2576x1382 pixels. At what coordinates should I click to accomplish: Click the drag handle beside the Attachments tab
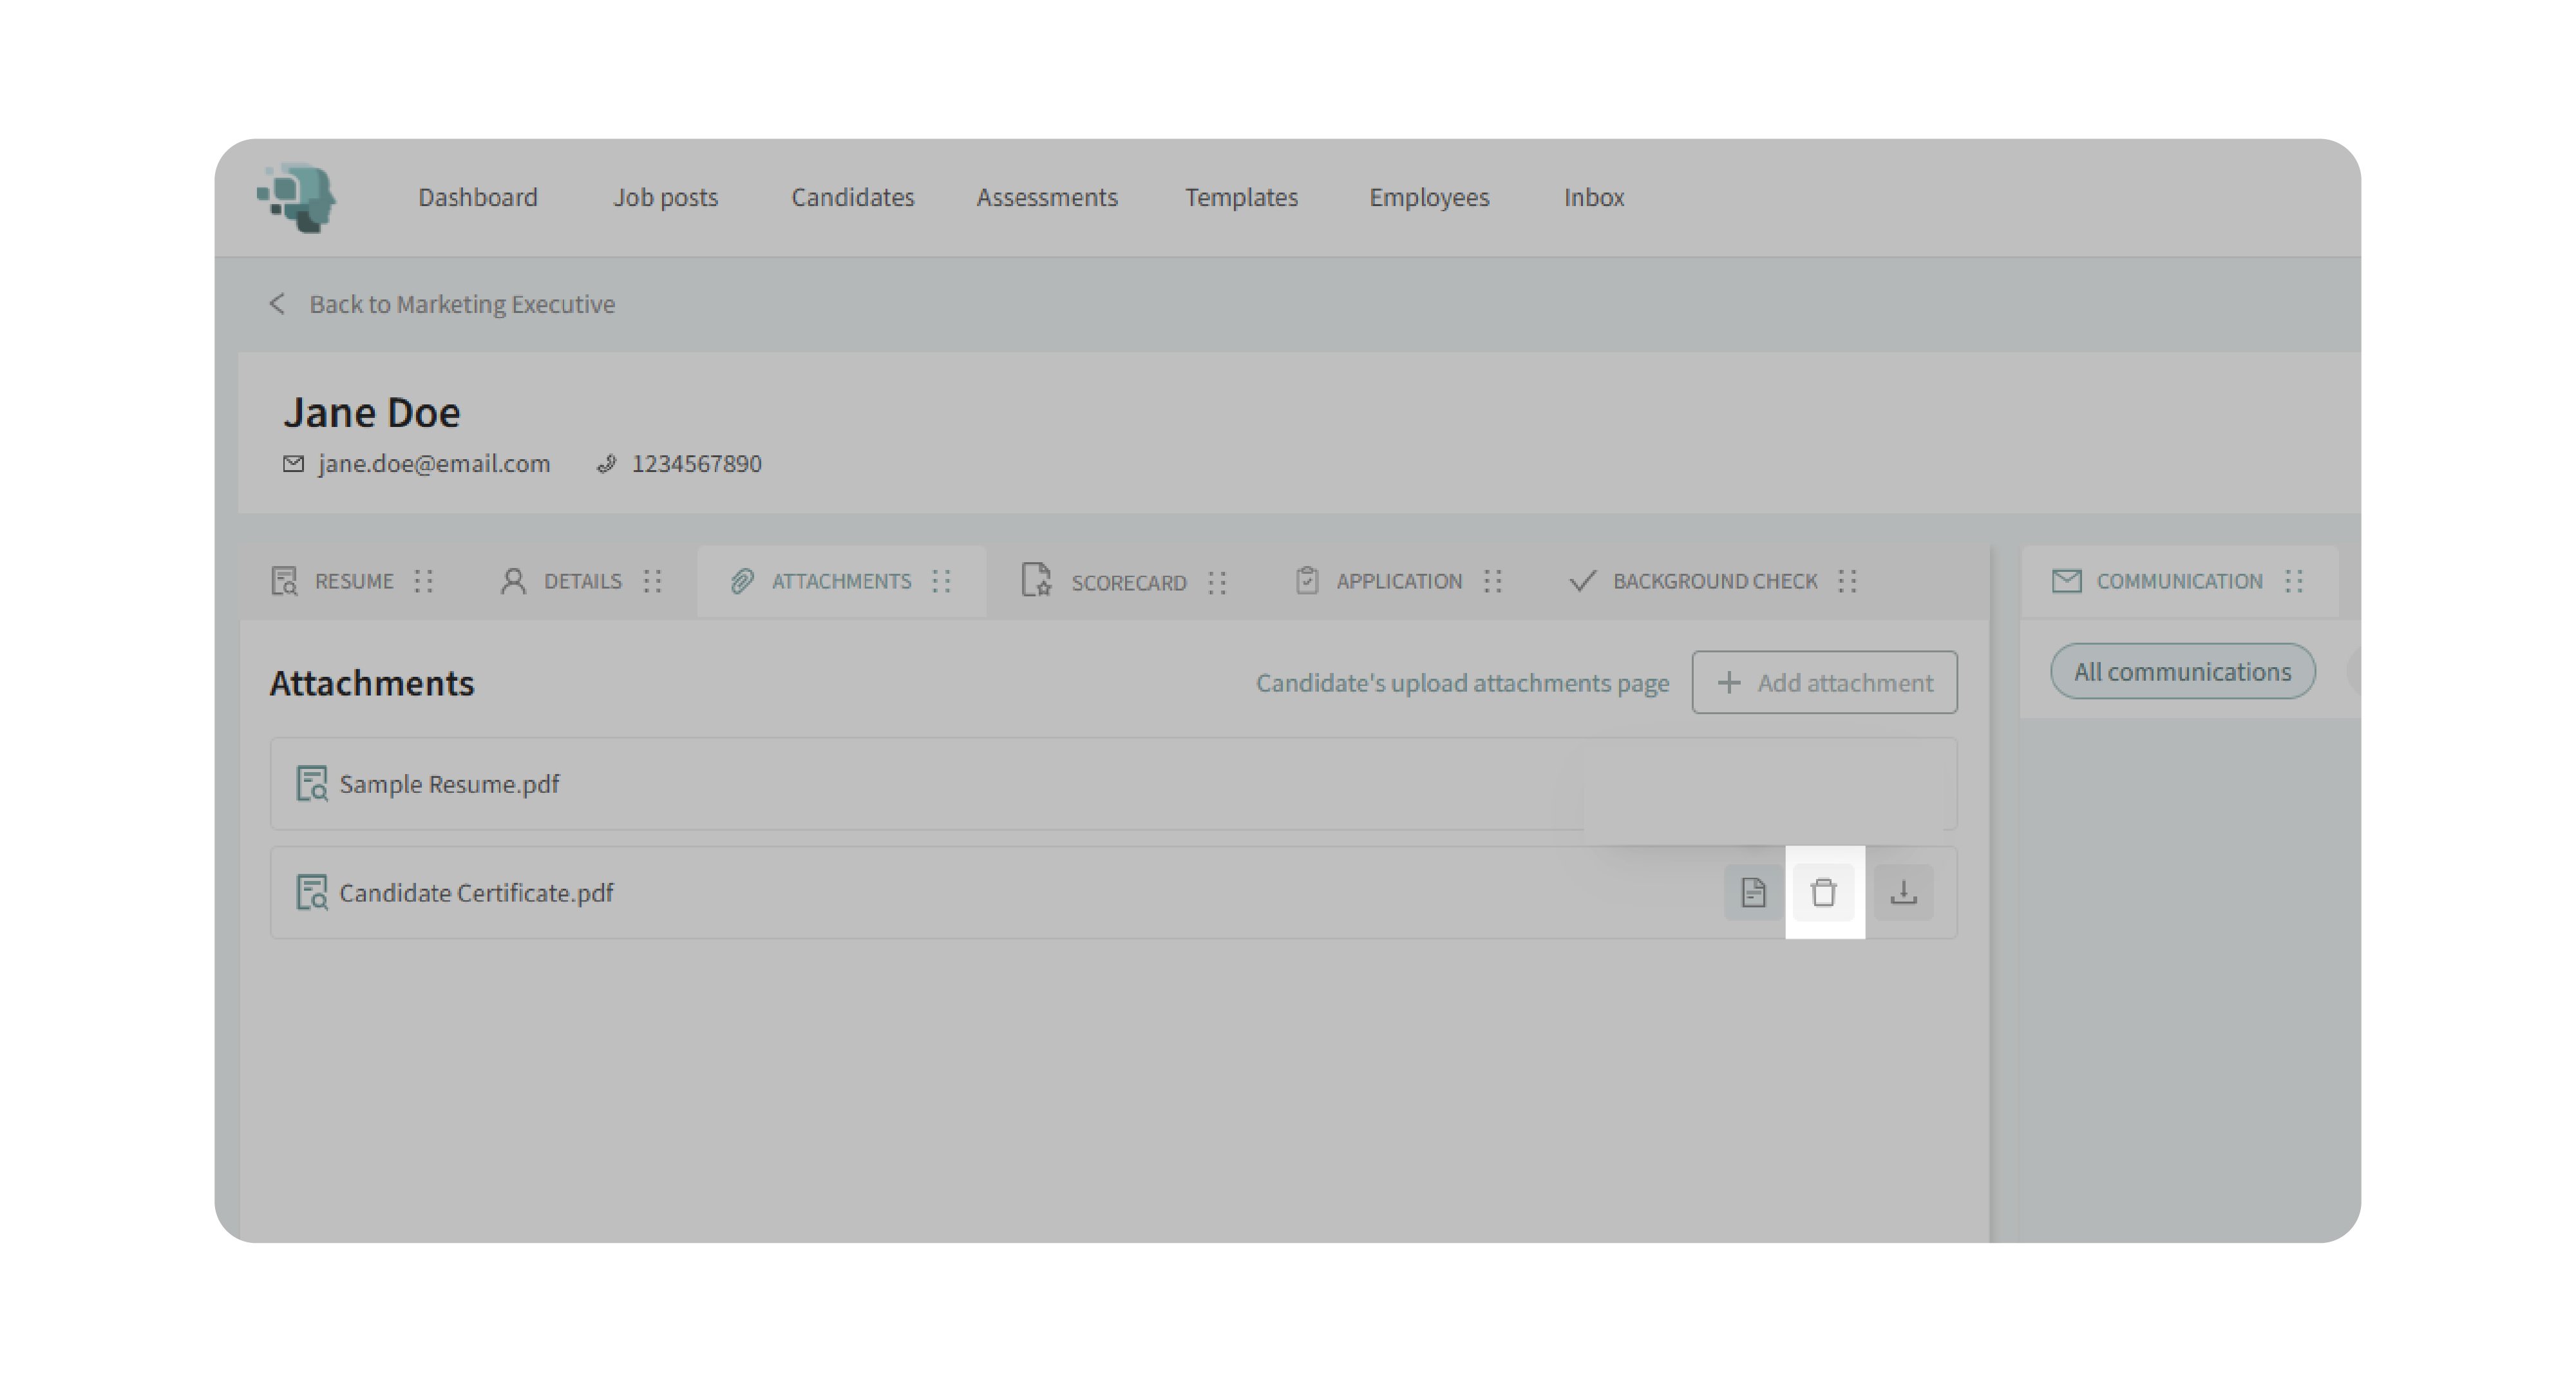(x=941, y=581)
